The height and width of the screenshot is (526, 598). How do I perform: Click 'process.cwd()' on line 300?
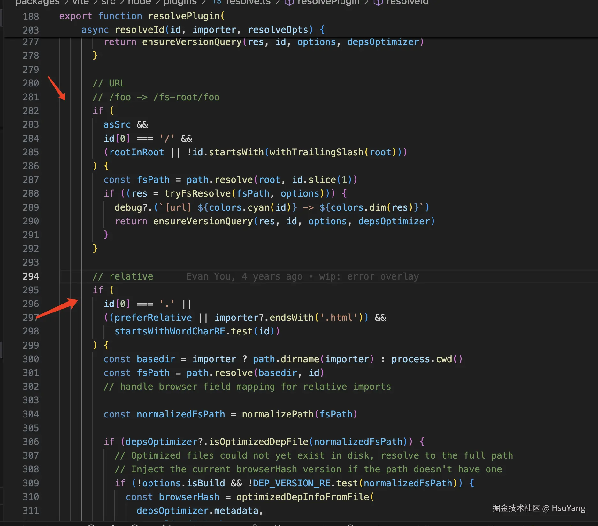click(427, 359)
